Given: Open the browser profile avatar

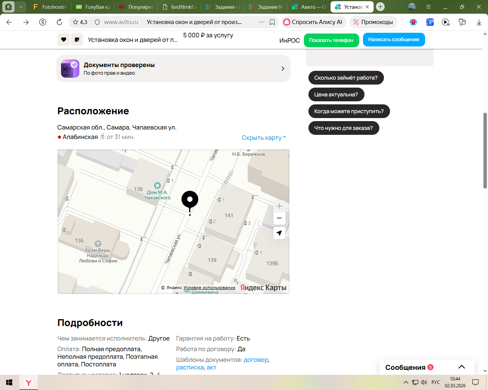Looking at the screenshot, I should click(412, 7).
